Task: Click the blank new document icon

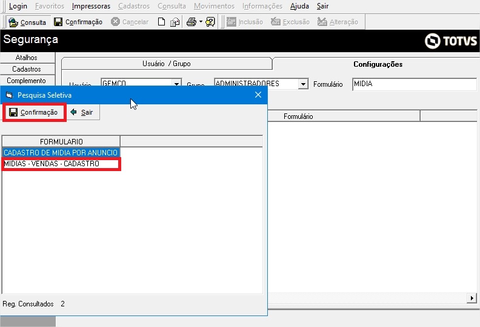Action: (161, 22)
